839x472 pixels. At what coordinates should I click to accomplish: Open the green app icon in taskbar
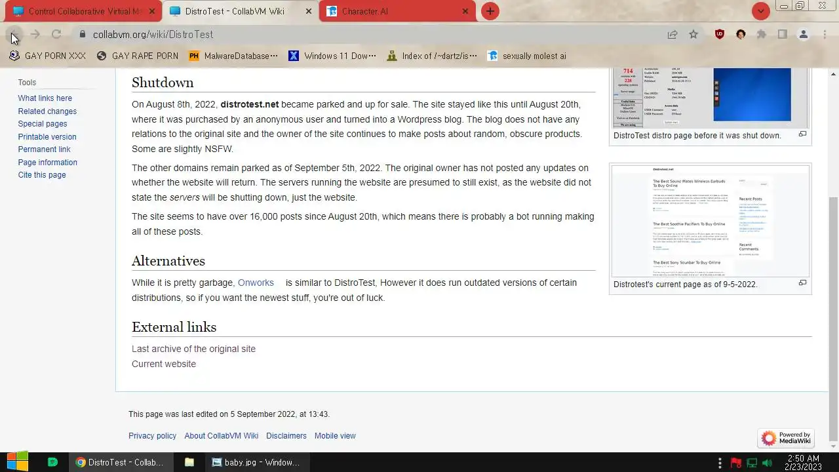(53, 462)
